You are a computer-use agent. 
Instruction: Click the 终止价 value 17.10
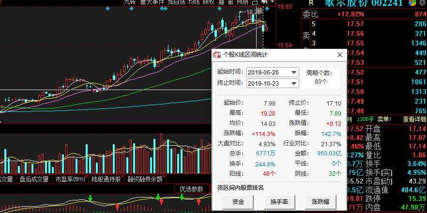click(x=334, y=104)
